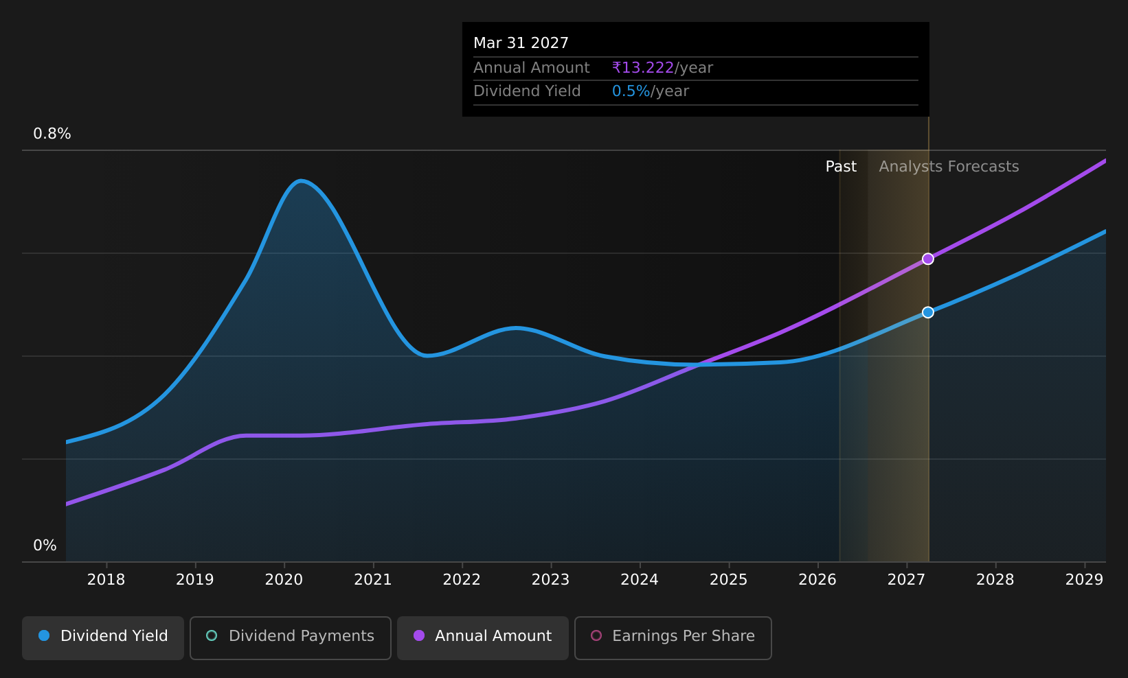
Task: Click the 2018 x-axis label
Action: point(106,580)
